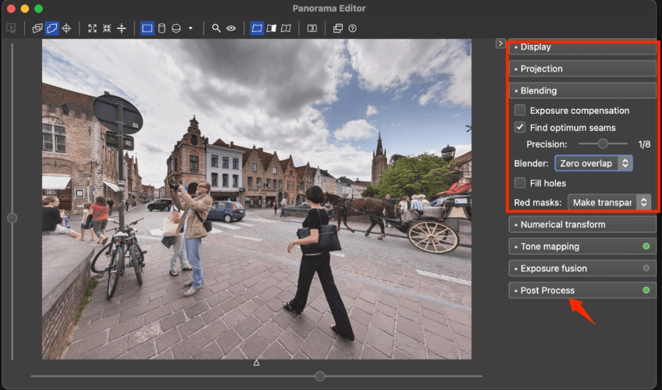Enable the Exposure compensation checkbox
This screenshot has width=662, height=390.
[x=520, y=110]
